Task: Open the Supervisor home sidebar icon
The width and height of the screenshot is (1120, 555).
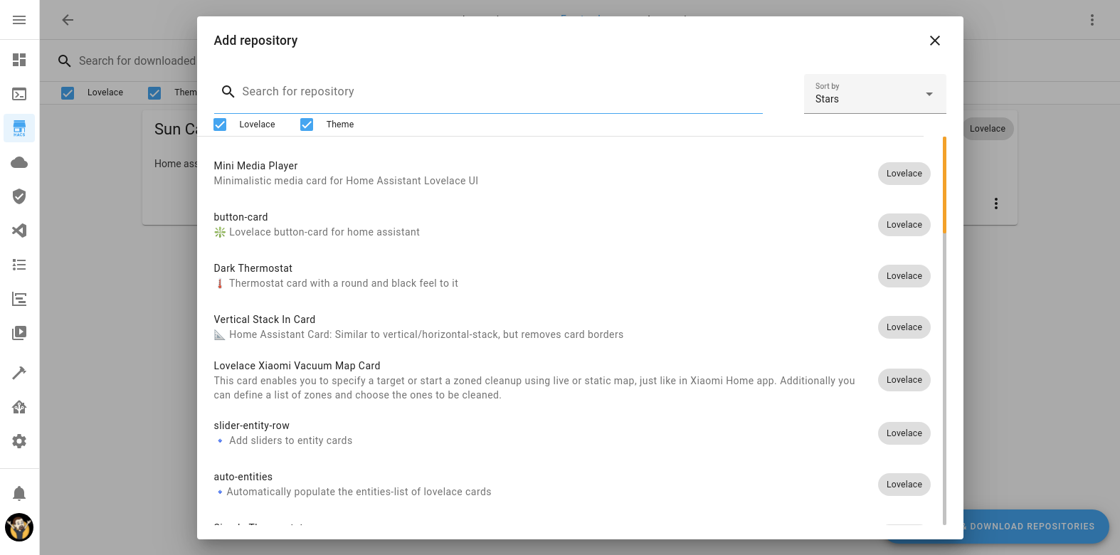Action: click(19, 407)
